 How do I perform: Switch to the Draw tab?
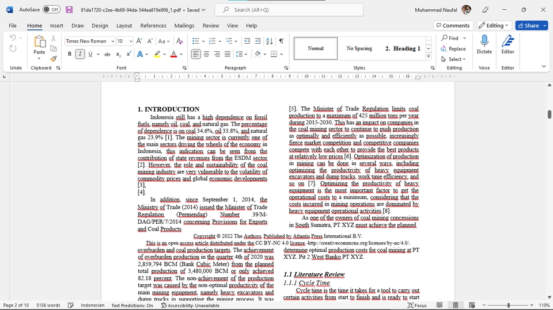pyautogui.click(x=78, y=25)
